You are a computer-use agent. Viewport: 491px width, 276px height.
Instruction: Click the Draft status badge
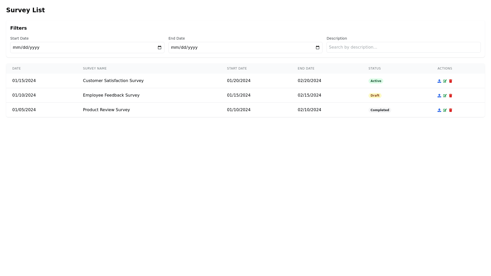click(375, 96)
